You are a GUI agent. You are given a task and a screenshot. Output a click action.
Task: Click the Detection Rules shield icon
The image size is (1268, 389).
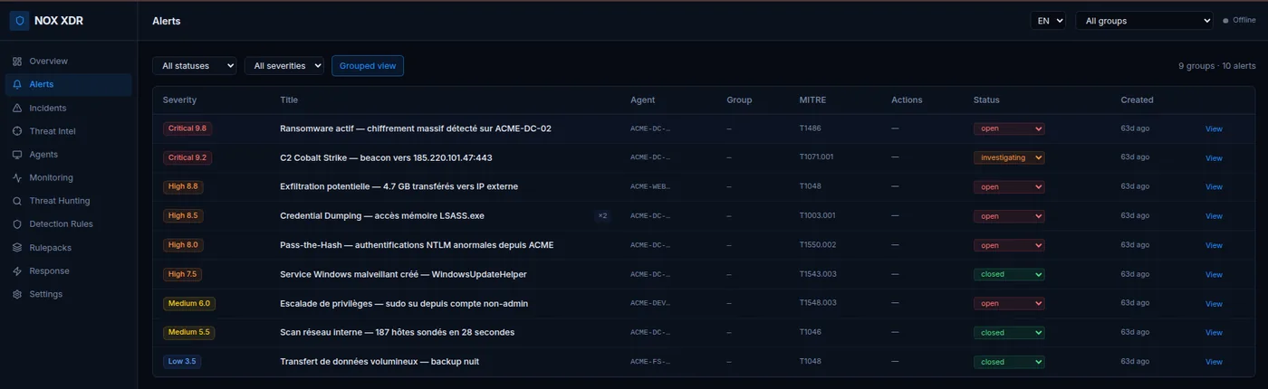17,224
